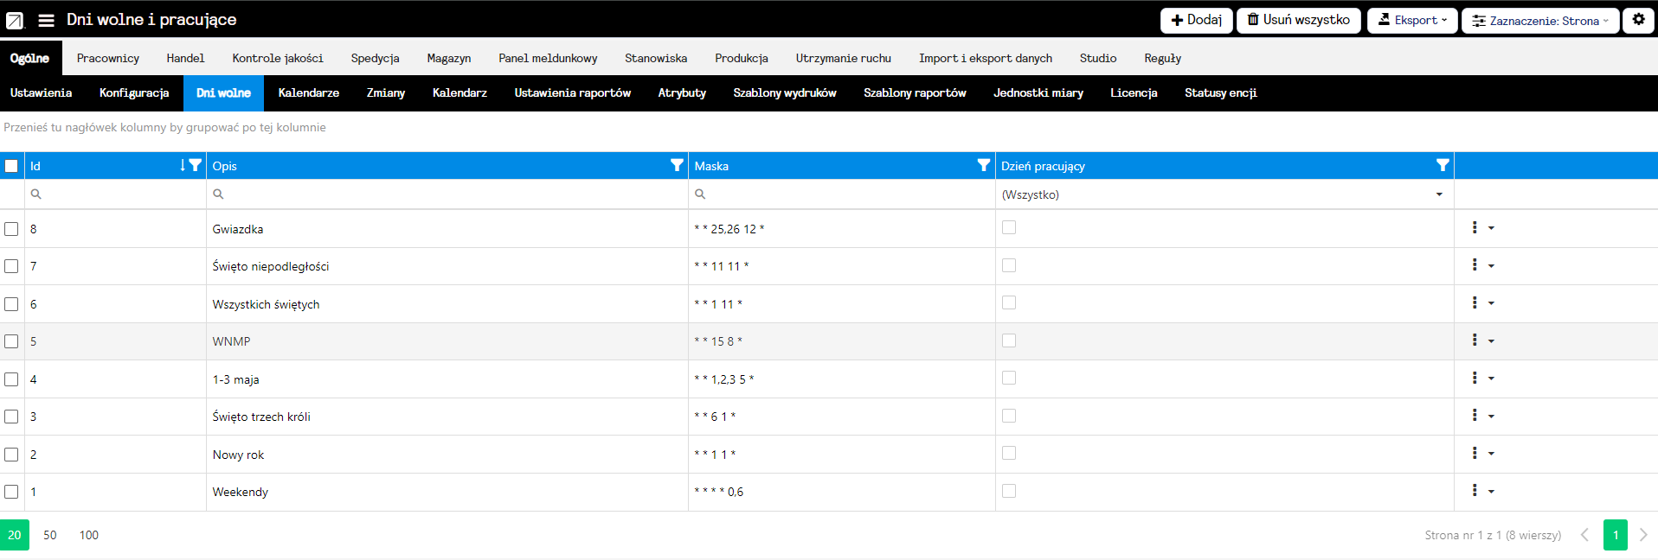Click the filter icon in Opis column
Image resolution: width=1658 pixels, height=560 pixels.
pos(677,165)
